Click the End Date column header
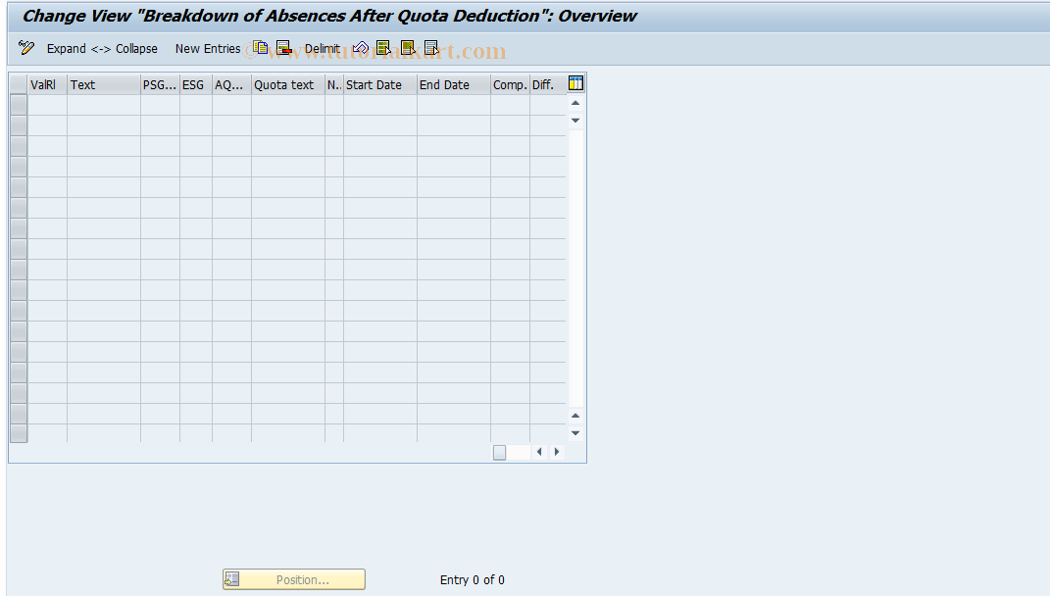The height and width of the screenshot is (596, 1050). [x=453, y=85]
